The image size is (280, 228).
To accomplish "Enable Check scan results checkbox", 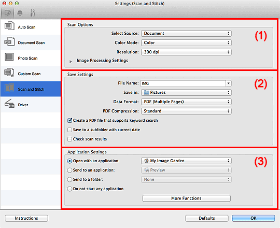I will click(x=69, y=139).
